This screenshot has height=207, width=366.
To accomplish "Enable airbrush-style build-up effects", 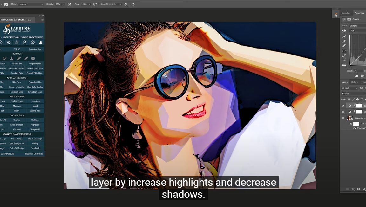I will pyautogui.click(x=95, y=4).
